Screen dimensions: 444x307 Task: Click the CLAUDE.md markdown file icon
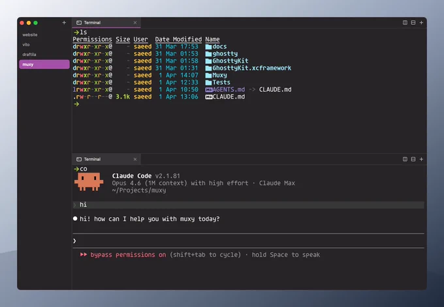(x=209, y=97)
